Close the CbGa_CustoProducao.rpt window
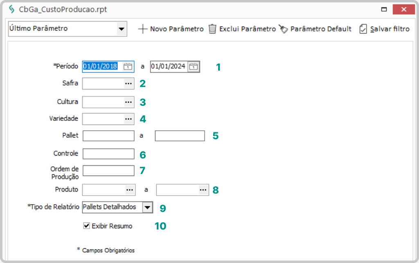 coord(404,9)
